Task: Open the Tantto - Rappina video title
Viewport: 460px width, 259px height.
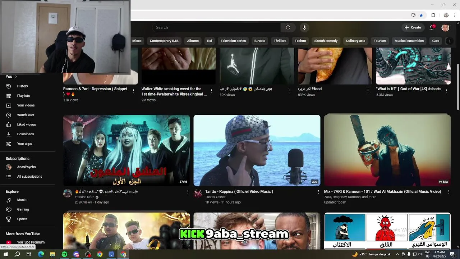Action: pos(239,192)
